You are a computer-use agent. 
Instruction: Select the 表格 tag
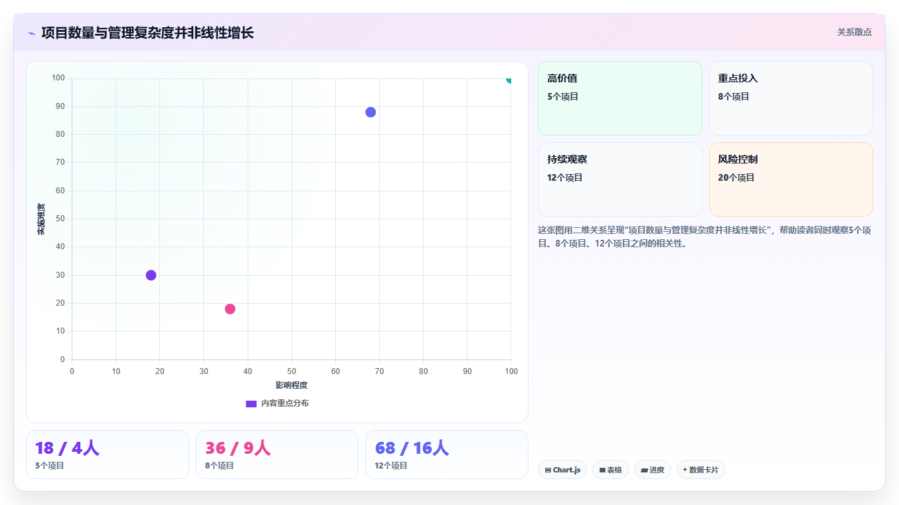tap(610, 470)
